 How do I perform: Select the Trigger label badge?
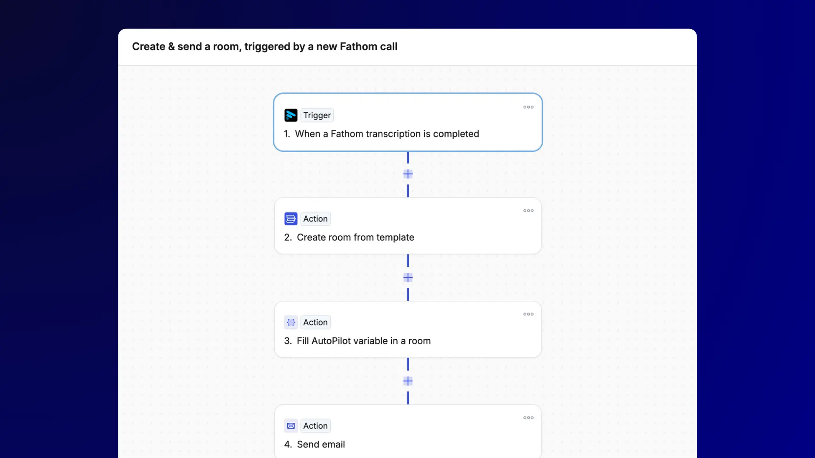(317, 115)
